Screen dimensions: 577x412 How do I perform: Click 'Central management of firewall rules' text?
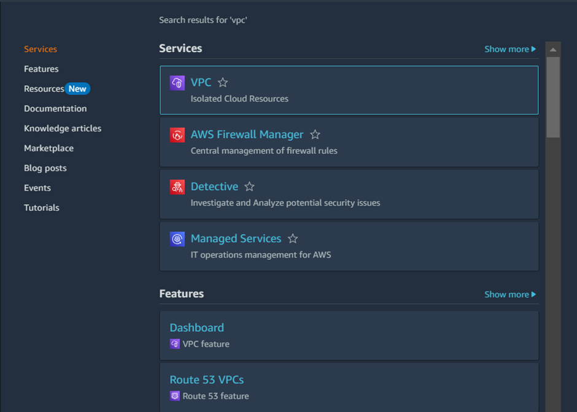264,151
